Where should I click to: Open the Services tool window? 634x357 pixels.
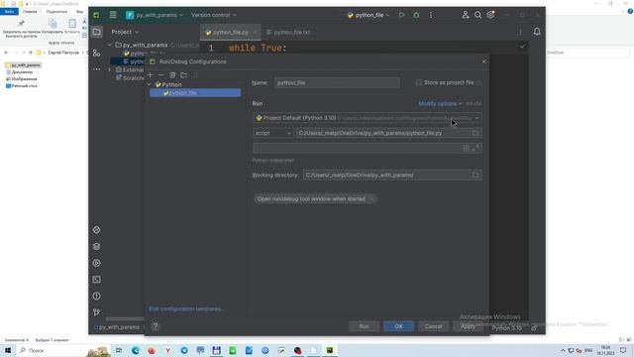click(x=97, y=263)
